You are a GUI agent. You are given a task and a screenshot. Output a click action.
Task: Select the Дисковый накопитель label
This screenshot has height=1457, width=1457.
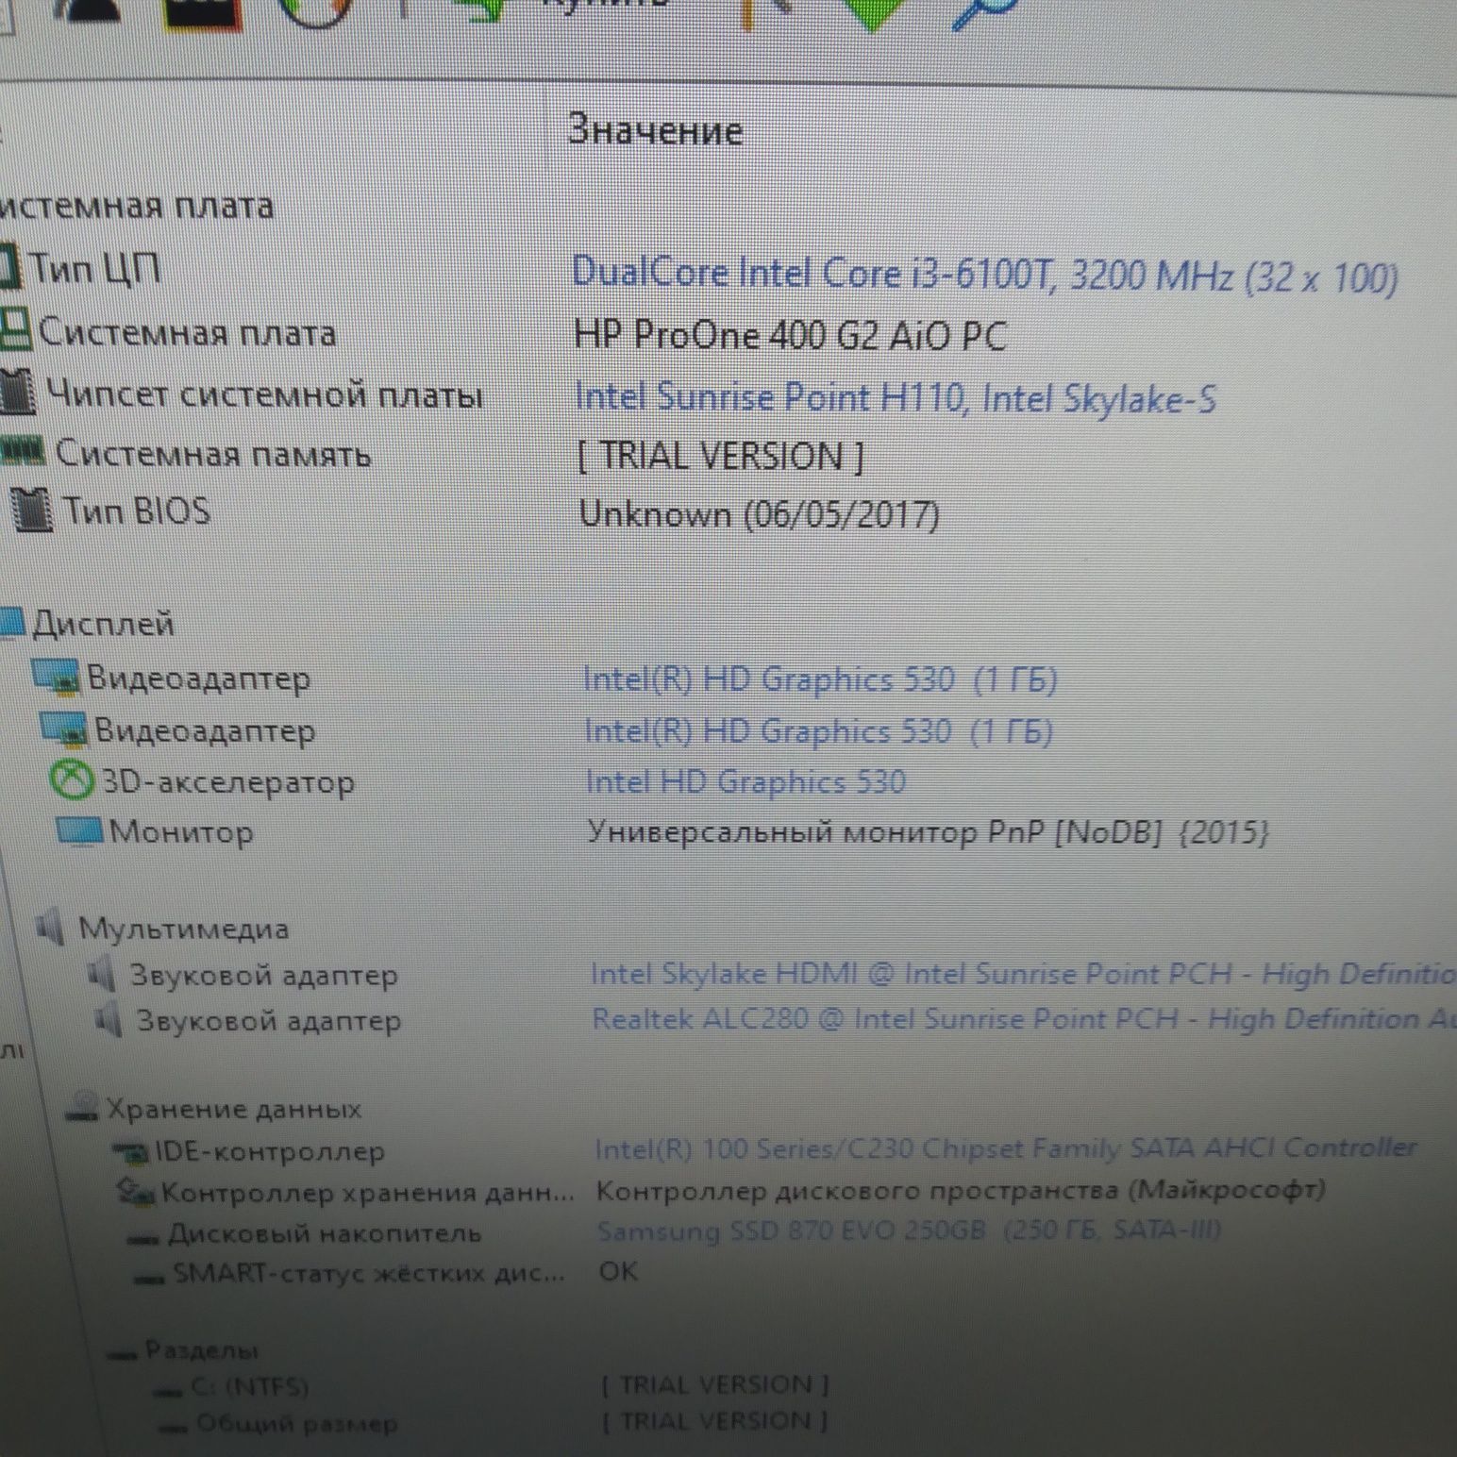click(325, 1233)
